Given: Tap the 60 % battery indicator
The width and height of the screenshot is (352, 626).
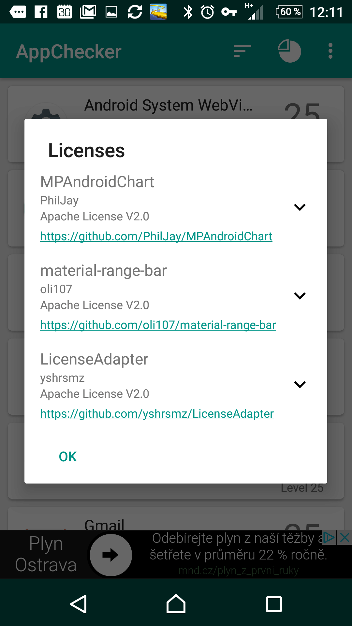Looking at the screenshot, I should 289,12.
